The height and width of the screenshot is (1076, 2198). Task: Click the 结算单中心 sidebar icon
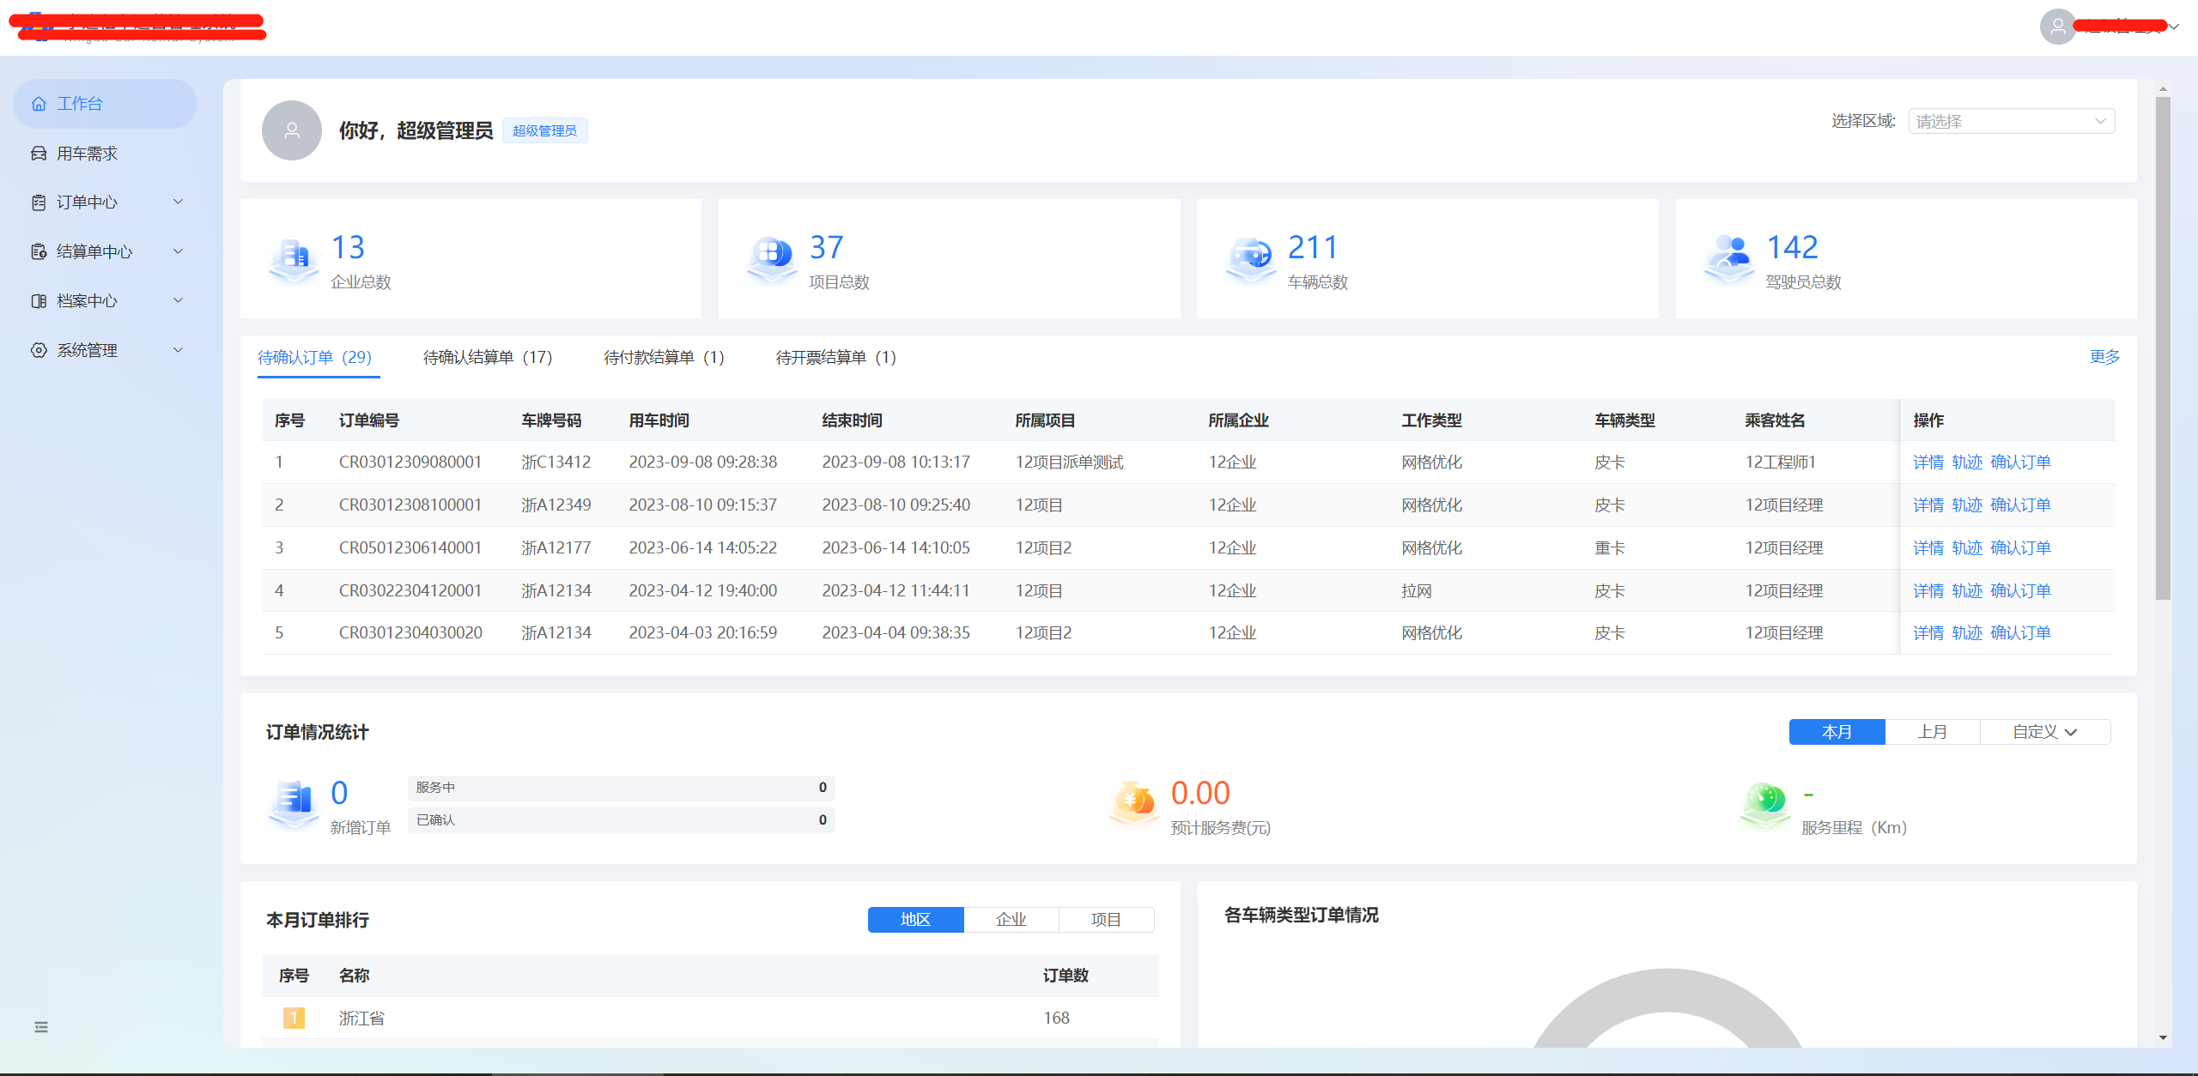[39, 251]
